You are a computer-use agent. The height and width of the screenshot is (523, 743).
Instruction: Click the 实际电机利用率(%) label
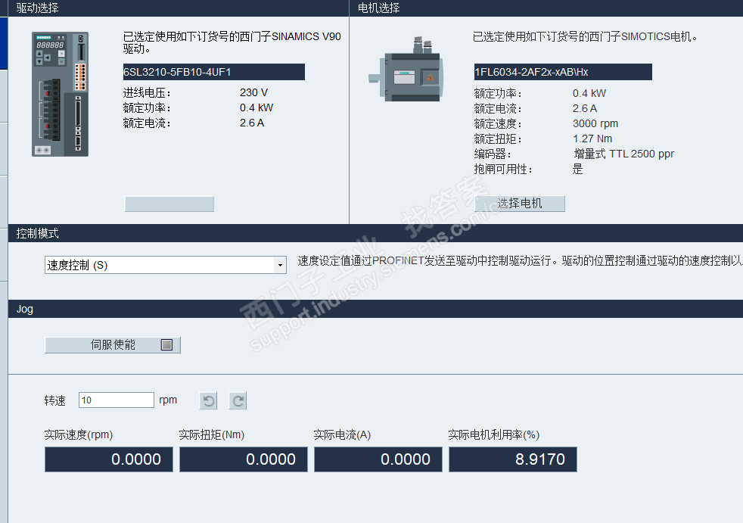(x=494, y=434)
